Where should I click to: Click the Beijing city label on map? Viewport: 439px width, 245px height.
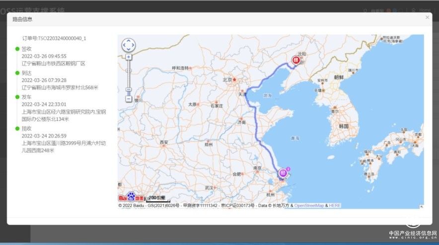(227, 79)
